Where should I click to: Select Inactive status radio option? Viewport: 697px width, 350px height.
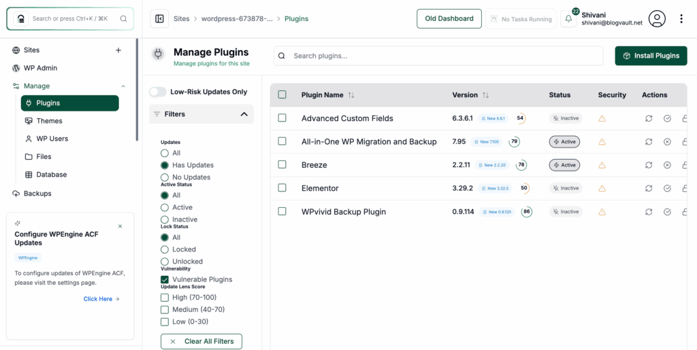165,219
